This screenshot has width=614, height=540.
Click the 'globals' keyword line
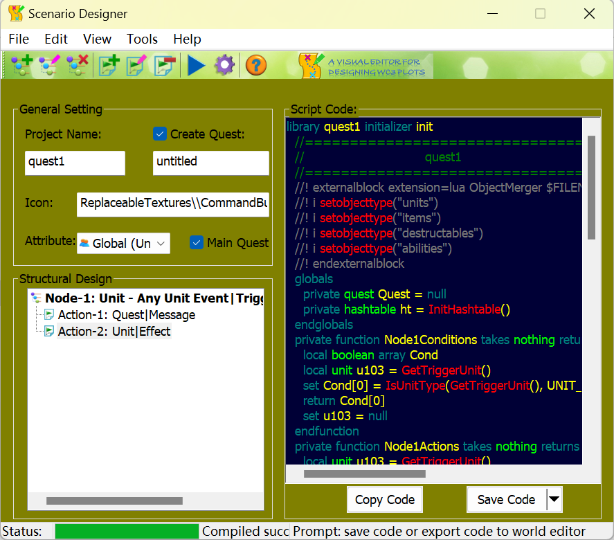tap(314, 279)
